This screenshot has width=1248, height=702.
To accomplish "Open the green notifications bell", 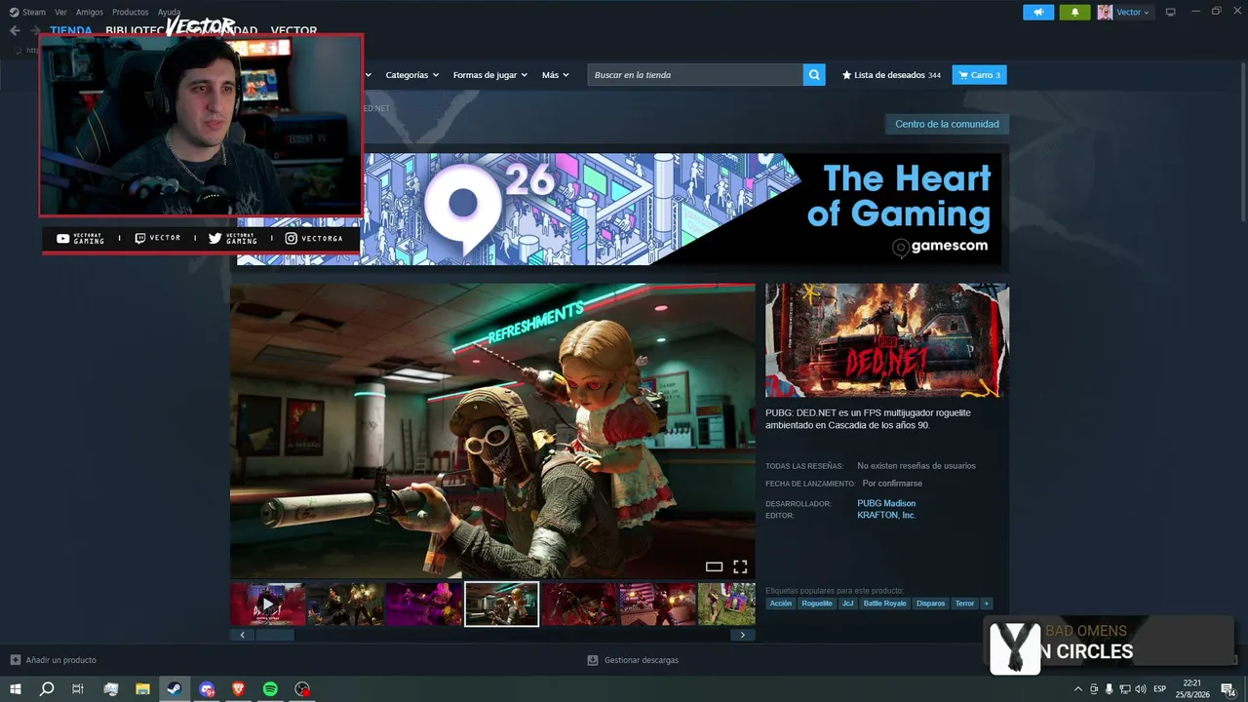I will (1074, 12).
